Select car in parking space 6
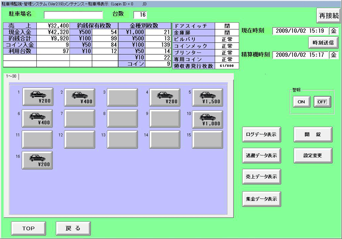This screenshot has height=239, width=342. 38,118
